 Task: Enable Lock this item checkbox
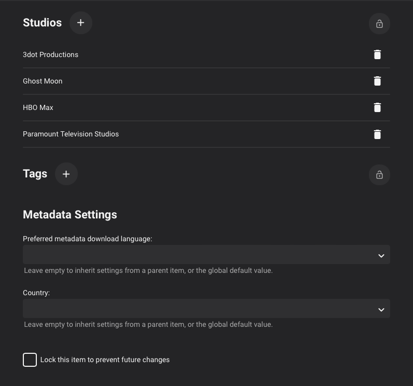pyautogui.click(x=30, y=360)
